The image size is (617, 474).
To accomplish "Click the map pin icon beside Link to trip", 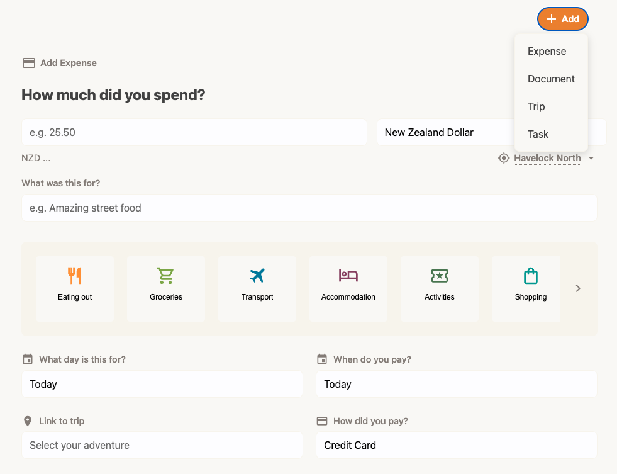I will pos(27,420).
